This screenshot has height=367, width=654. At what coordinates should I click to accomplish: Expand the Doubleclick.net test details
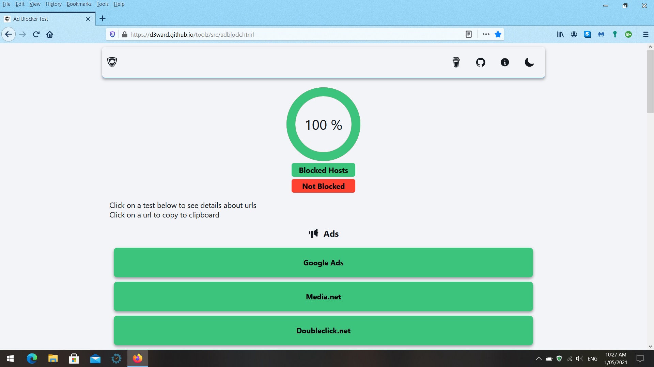(x=323, y=331)
